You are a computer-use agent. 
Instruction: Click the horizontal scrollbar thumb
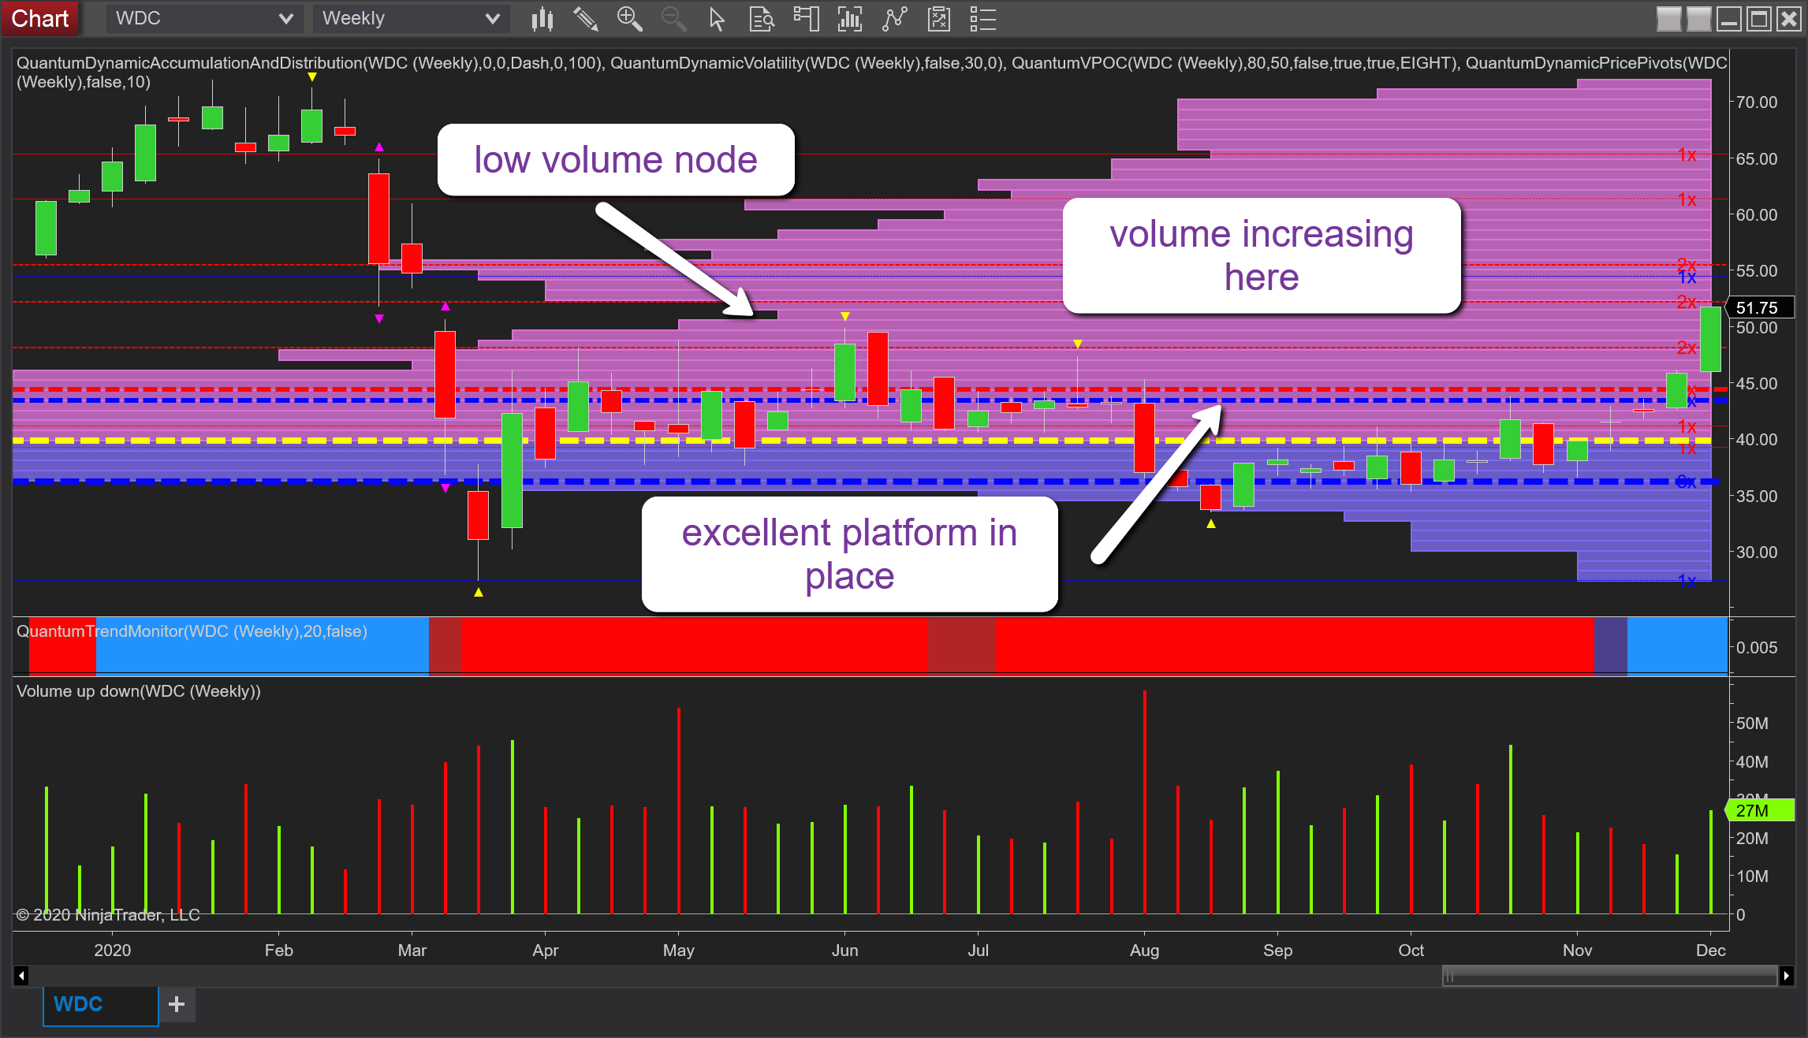(1609, 976)
